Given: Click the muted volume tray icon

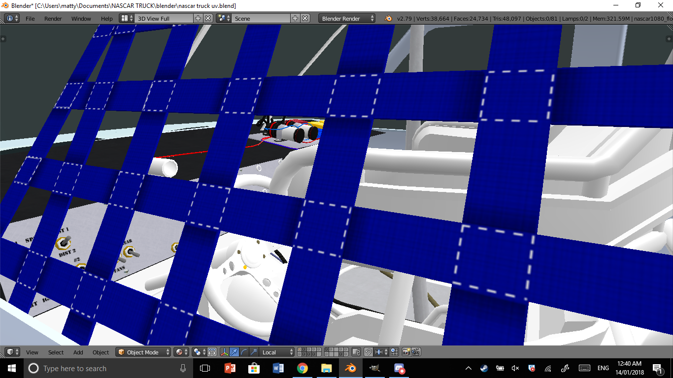Looking at the screenshot, I should (x=515, y=368).
